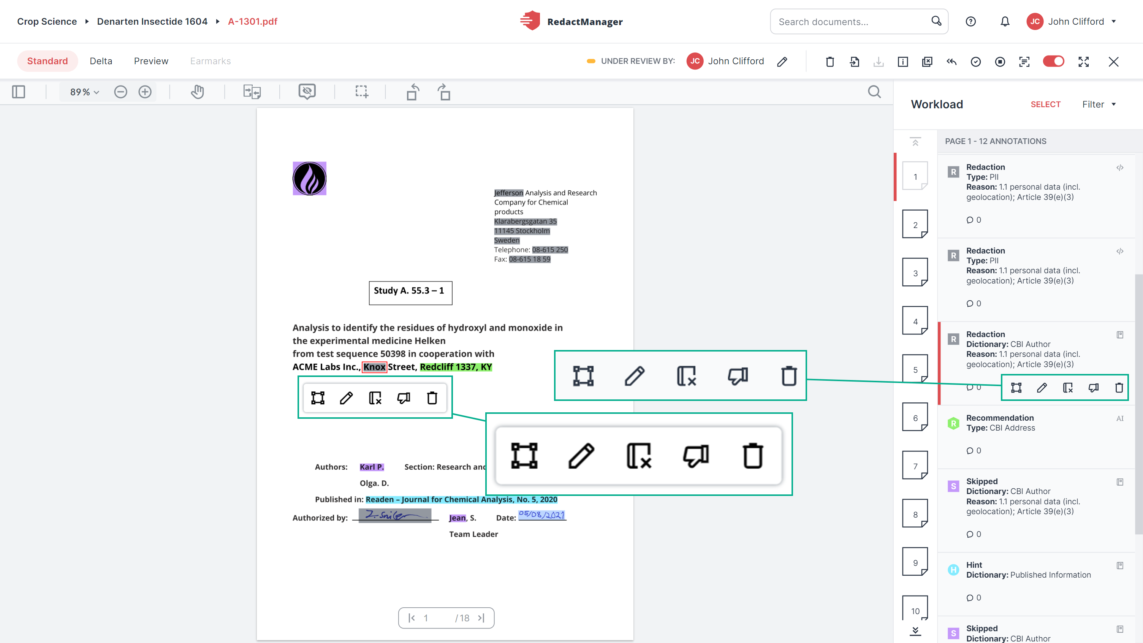This screenshot has height=643, width=1143.
Task: Open the John Clifford user menu
Action: tap(1071, 21)
